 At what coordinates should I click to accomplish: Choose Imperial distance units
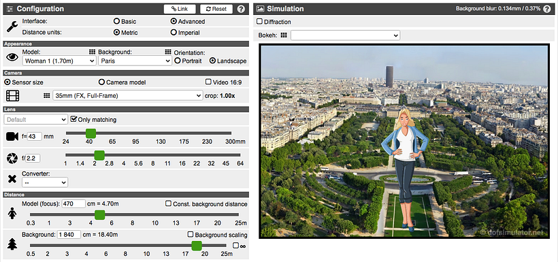point(174,33)
